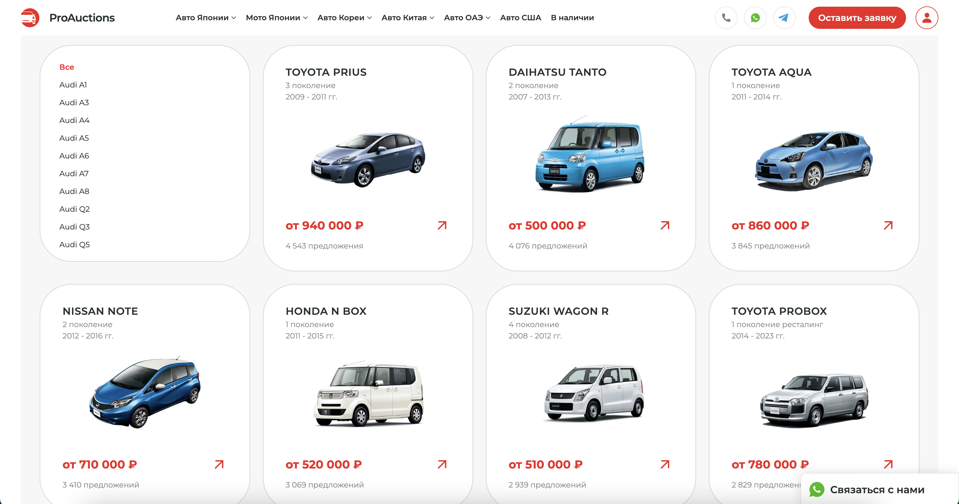Click the arrow icon on Nissan Note card
959x504 pixels.
(219, 464)
